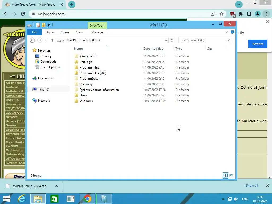This screenshot has height=204, width=272.
Task: Select System Volume Information folder
Action: [99, 90]
